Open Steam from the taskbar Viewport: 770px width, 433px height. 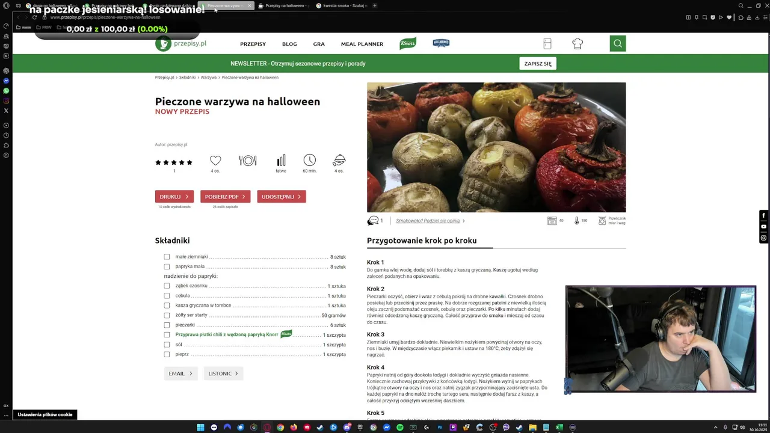pos(320,428)
